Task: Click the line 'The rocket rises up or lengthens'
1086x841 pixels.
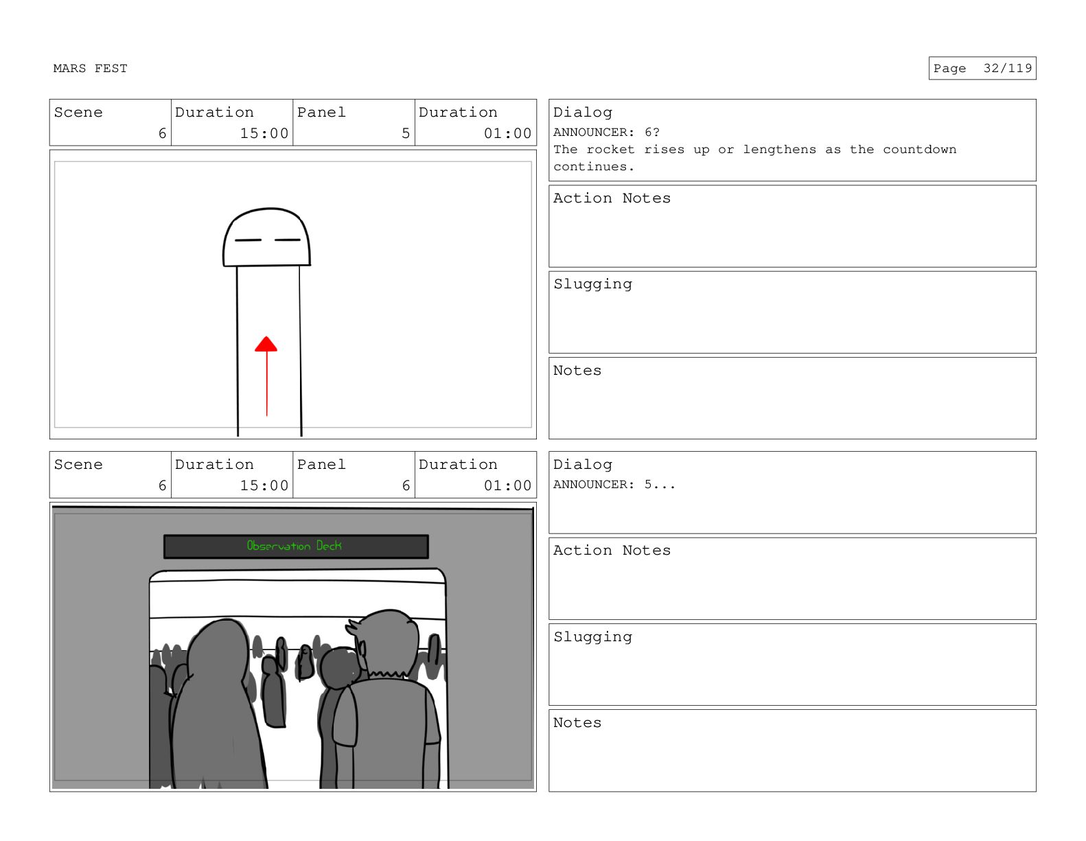Action: pos(755,150)
